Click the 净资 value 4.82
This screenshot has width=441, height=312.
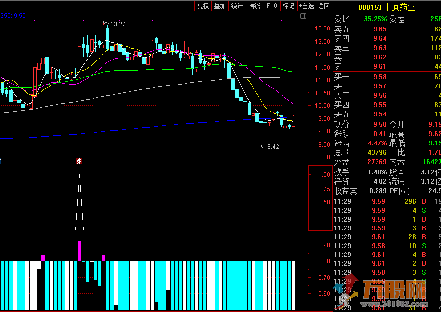(380, 181)
